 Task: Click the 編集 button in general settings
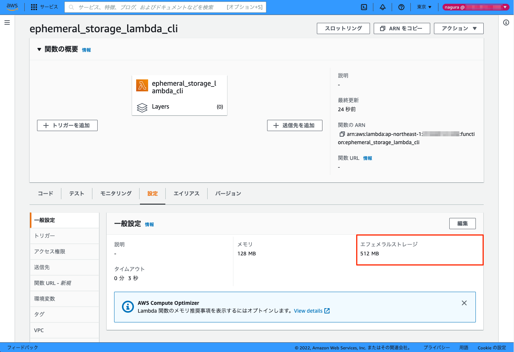(462, 223)
